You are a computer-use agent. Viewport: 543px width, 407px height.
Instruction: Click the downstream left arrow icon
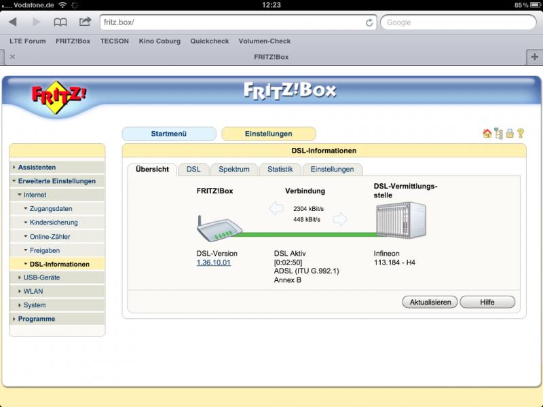276,208
